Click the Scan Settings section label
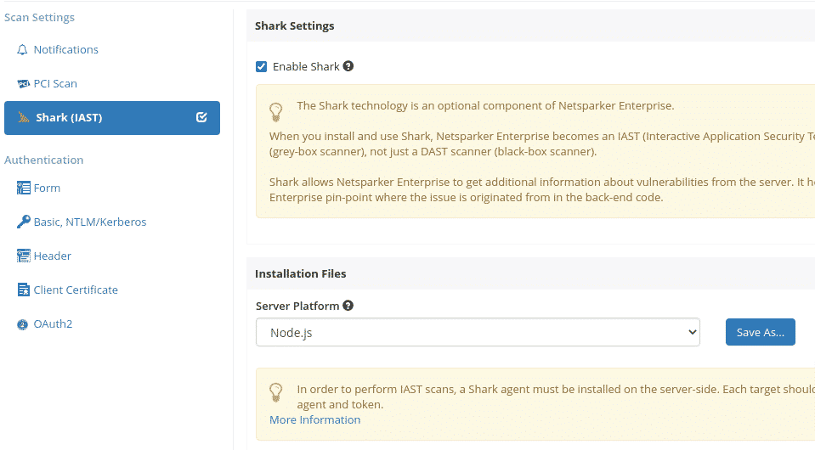815x450 pixels. 39,17
